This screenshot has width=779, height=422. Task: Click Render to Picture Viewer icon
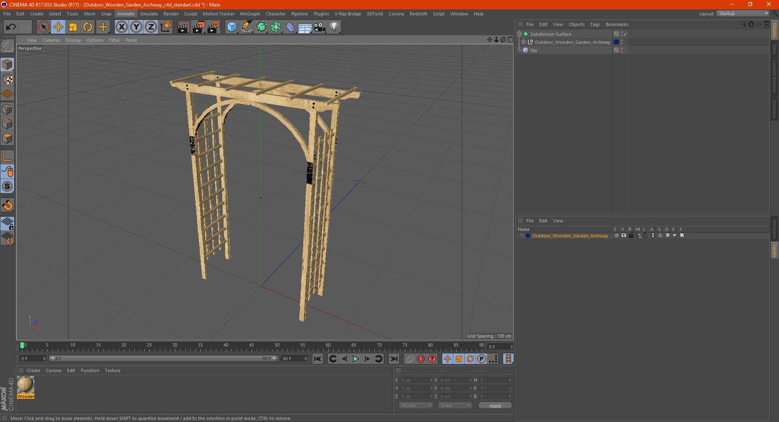(198, 27)
